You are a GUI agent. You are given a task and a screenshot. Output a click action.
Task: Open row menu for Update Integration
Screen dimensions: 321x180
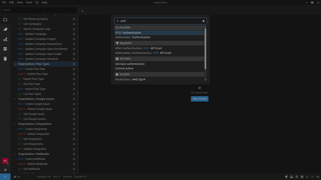[74, 149]
